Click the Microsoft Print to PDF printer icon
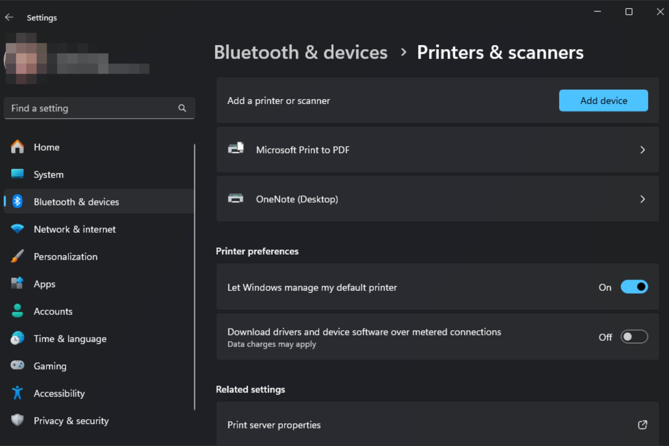 click(x=236, y=148)
